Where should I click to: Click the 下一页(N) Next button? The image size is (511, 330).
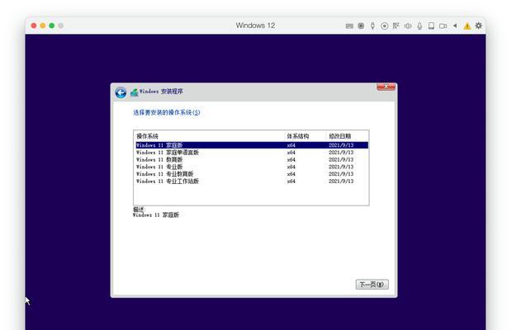371,285
